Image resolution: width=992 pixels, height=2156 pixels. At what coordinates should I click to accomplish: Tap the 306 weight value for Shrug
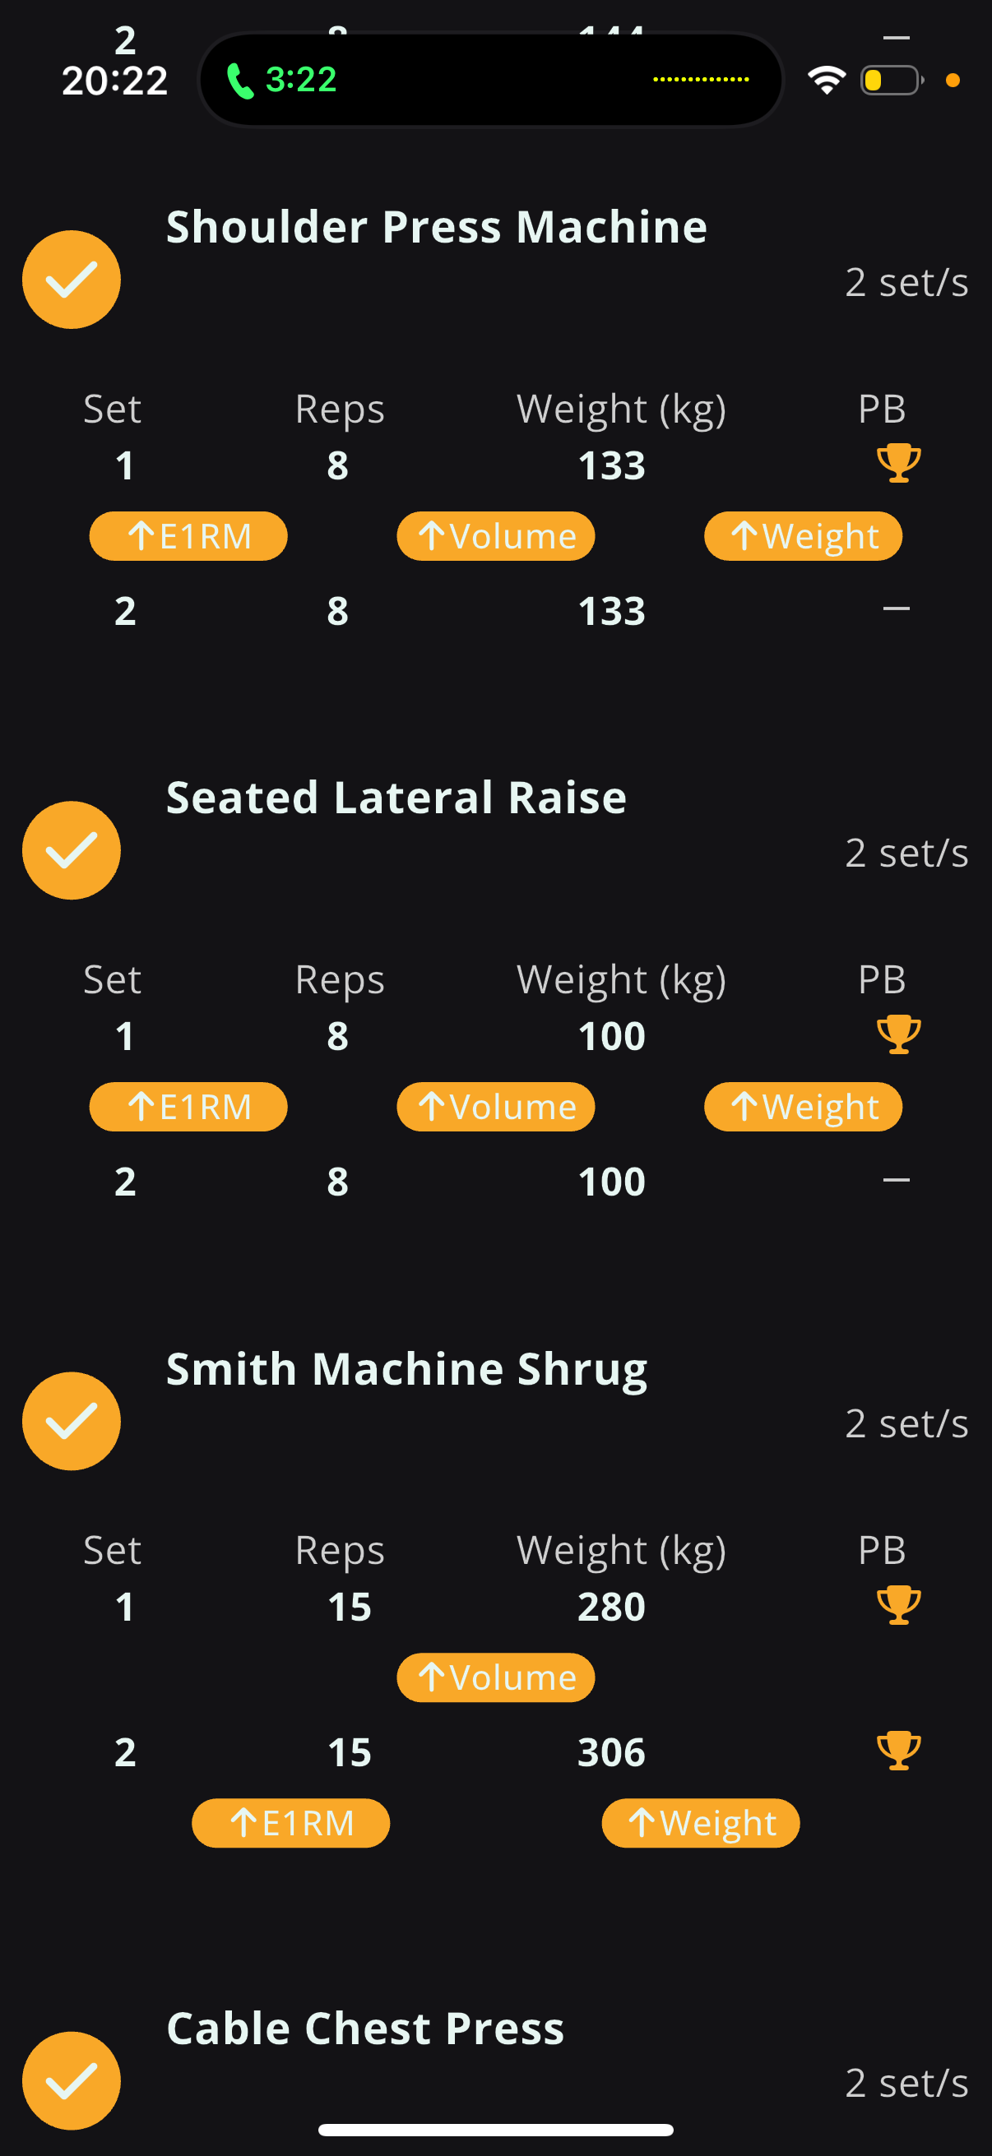coord(611,1751)
